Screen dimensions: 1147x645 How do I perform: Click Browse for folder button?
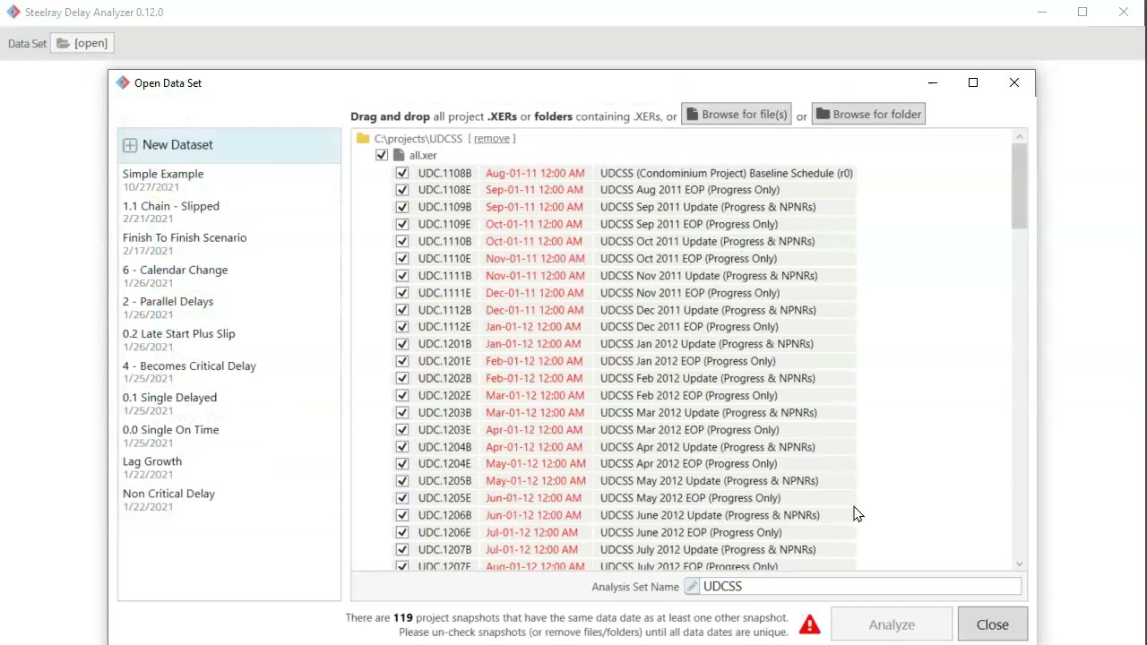point(868,115)
